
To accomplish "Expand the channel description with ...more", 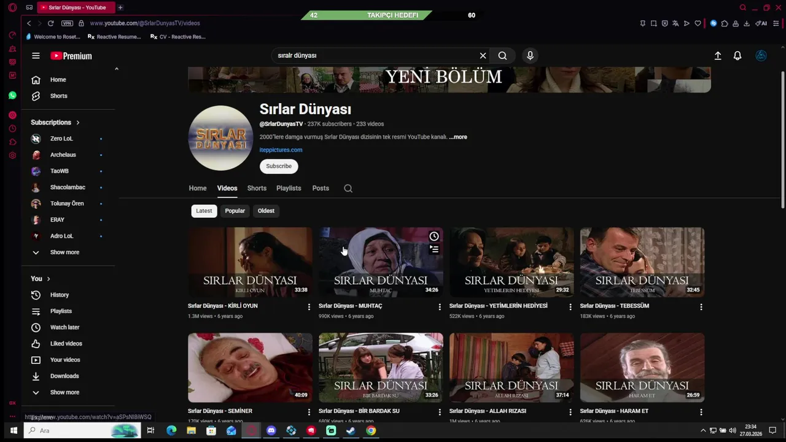I will pyautogui.click(x=458, y=137).
